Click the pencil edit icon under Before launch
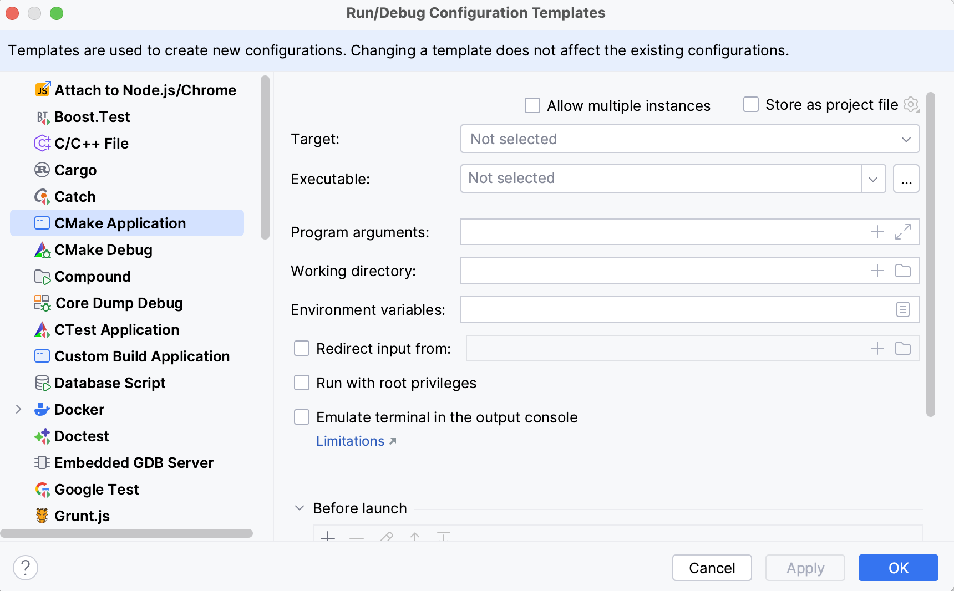 tap(386, 538)
